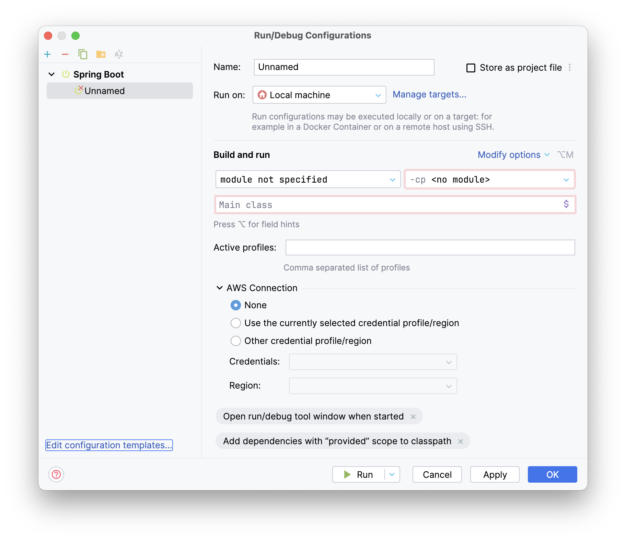The image size is (626, 541).
Task: Focus the Active profiles input field
Action: 430,248
